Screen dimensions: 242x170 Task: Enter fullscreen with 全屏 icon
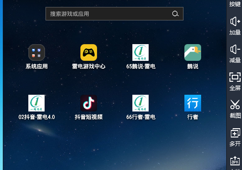pos(235,77)
